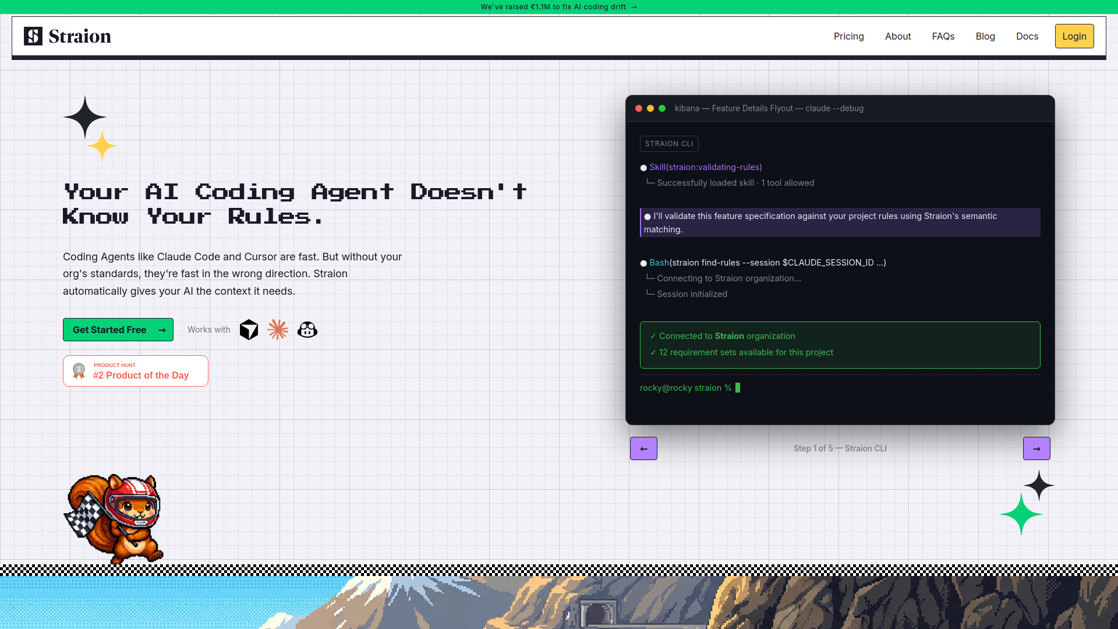
Task: Open the funding announcement banner
Action: (x=558, y=7)
